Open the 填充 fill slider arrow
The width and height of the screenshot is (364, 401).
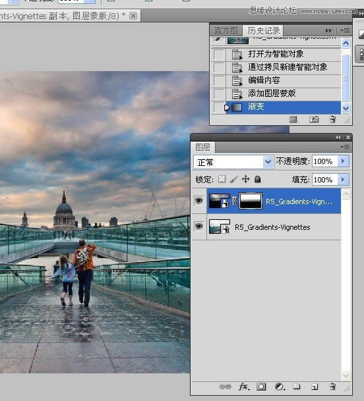pyautogui.click(x=343, y=180)
